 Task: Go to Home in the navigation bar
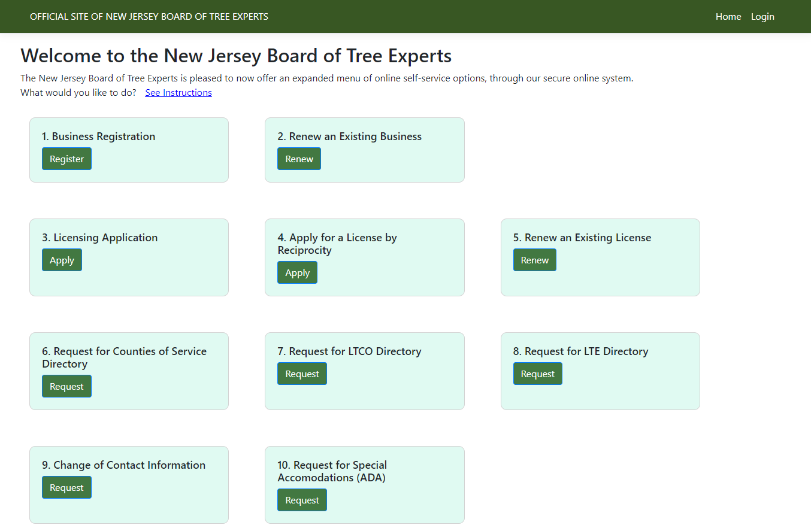pos(728,16)
